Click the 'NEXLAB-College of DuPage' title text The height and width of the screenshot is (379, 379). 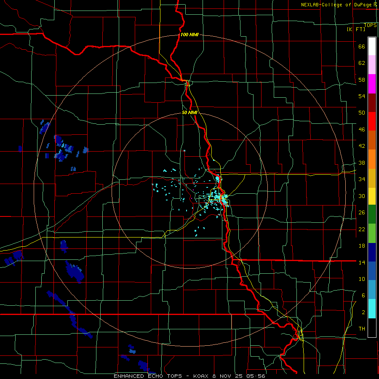click(x=336, y=5)
